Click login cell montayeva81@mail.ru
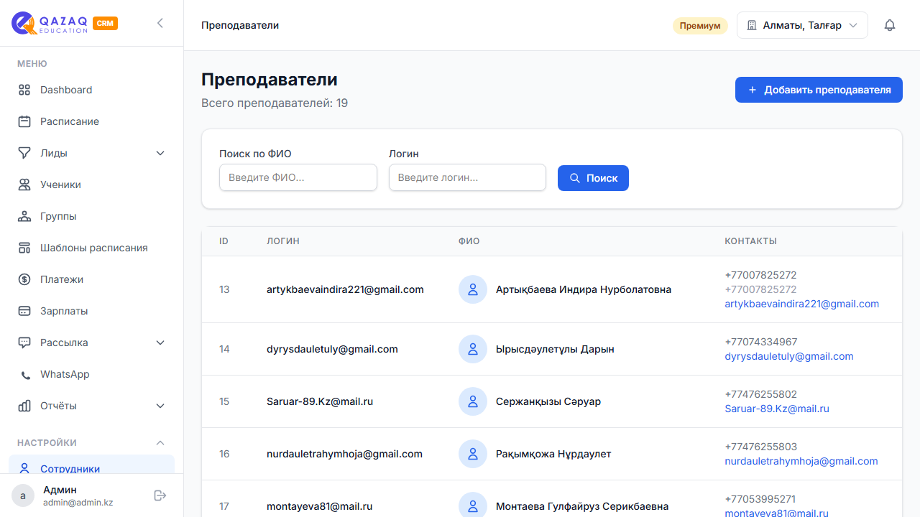 coord(320,506)
